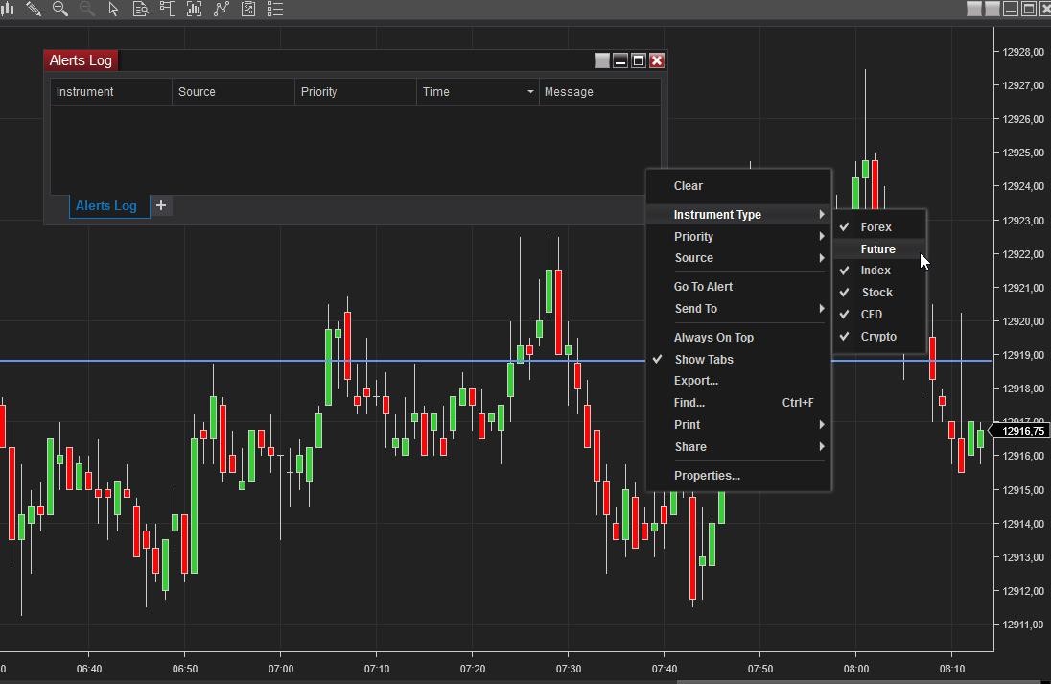Open the indicators line-graph icon
This screenshot has height=684, width=1051.
tap(221, 9)
